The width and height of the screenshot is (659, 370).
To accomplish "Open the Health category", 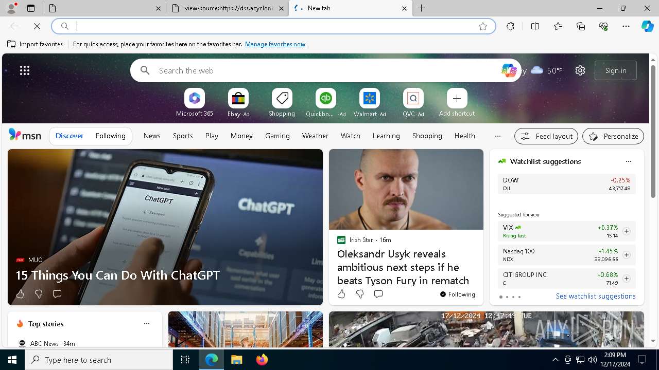I will tap(464, 136).
